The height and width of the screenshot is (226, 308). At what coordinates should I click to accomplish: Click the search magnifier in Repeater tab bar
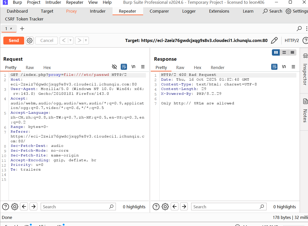pyautogui.click(x=299, y=29)
